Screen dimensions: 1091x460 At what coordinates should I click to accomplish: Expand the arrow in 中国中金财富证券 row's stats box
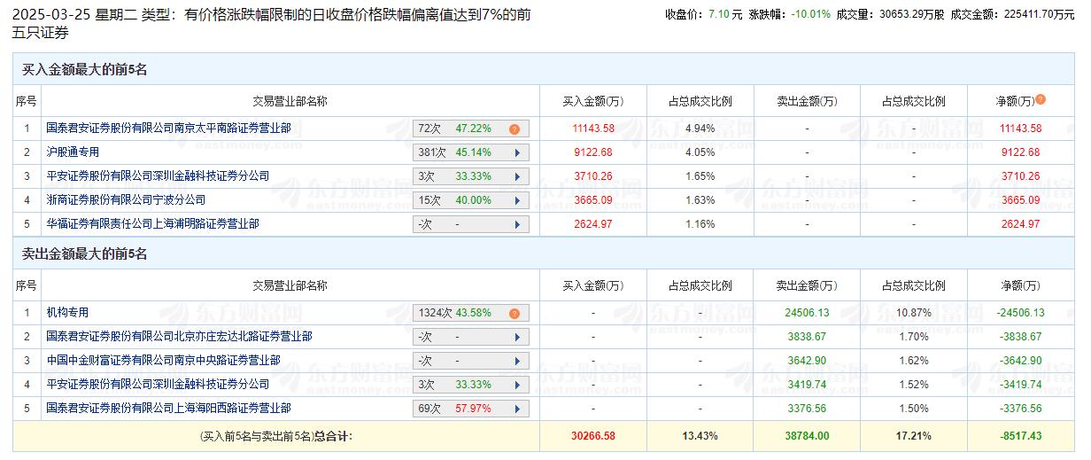(x=517, y=362)
